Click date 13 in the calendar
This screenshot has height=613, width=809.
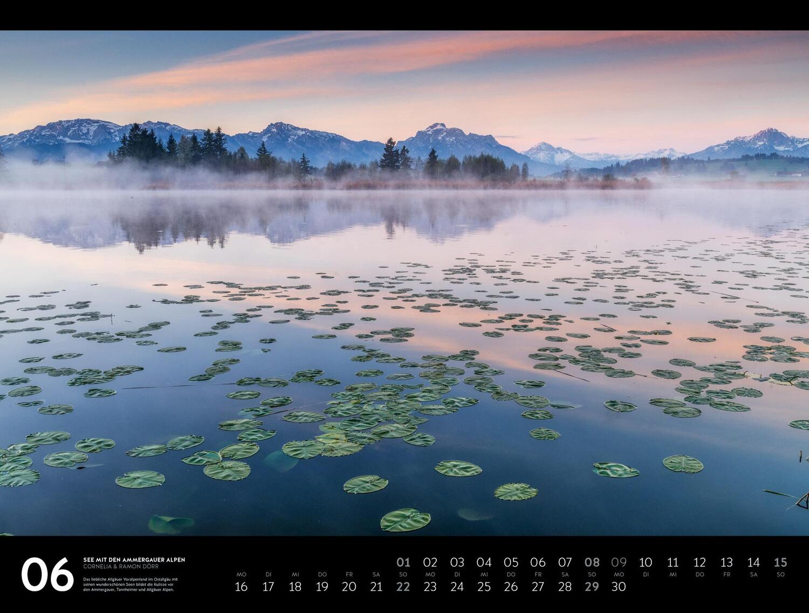pyautogui.click(x=726, y=562)
